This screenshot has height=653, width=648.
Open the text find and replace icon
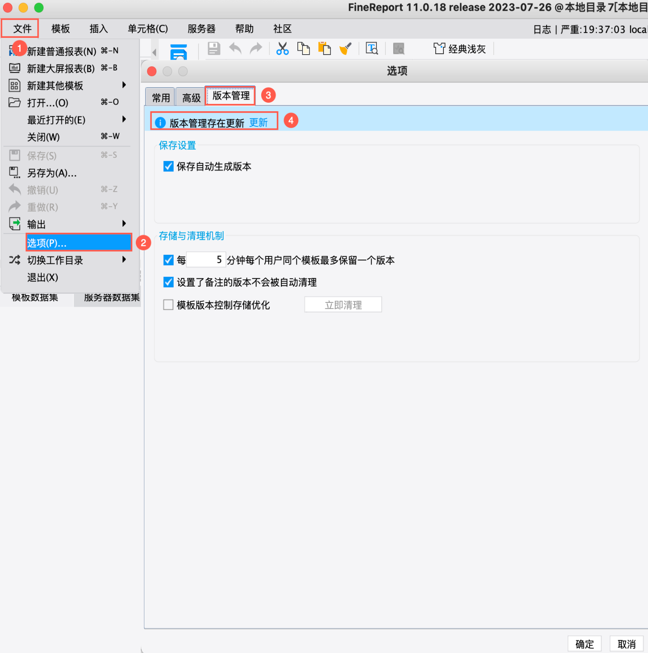point(372,49)
